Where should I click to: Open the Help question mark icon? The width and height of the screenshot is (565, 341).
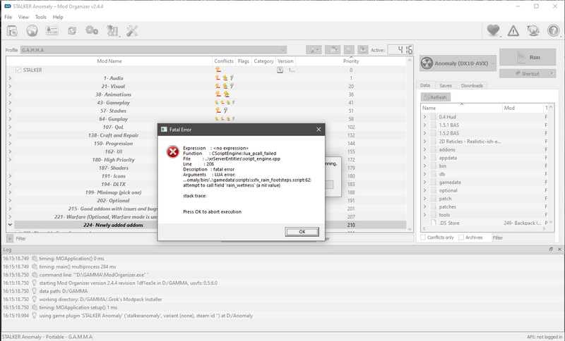pyautogui.click(x=553, y=31)
